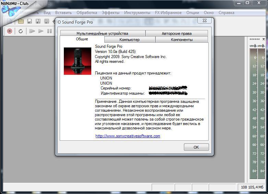Maximize the Sound Forge main window

click(247, 3)
